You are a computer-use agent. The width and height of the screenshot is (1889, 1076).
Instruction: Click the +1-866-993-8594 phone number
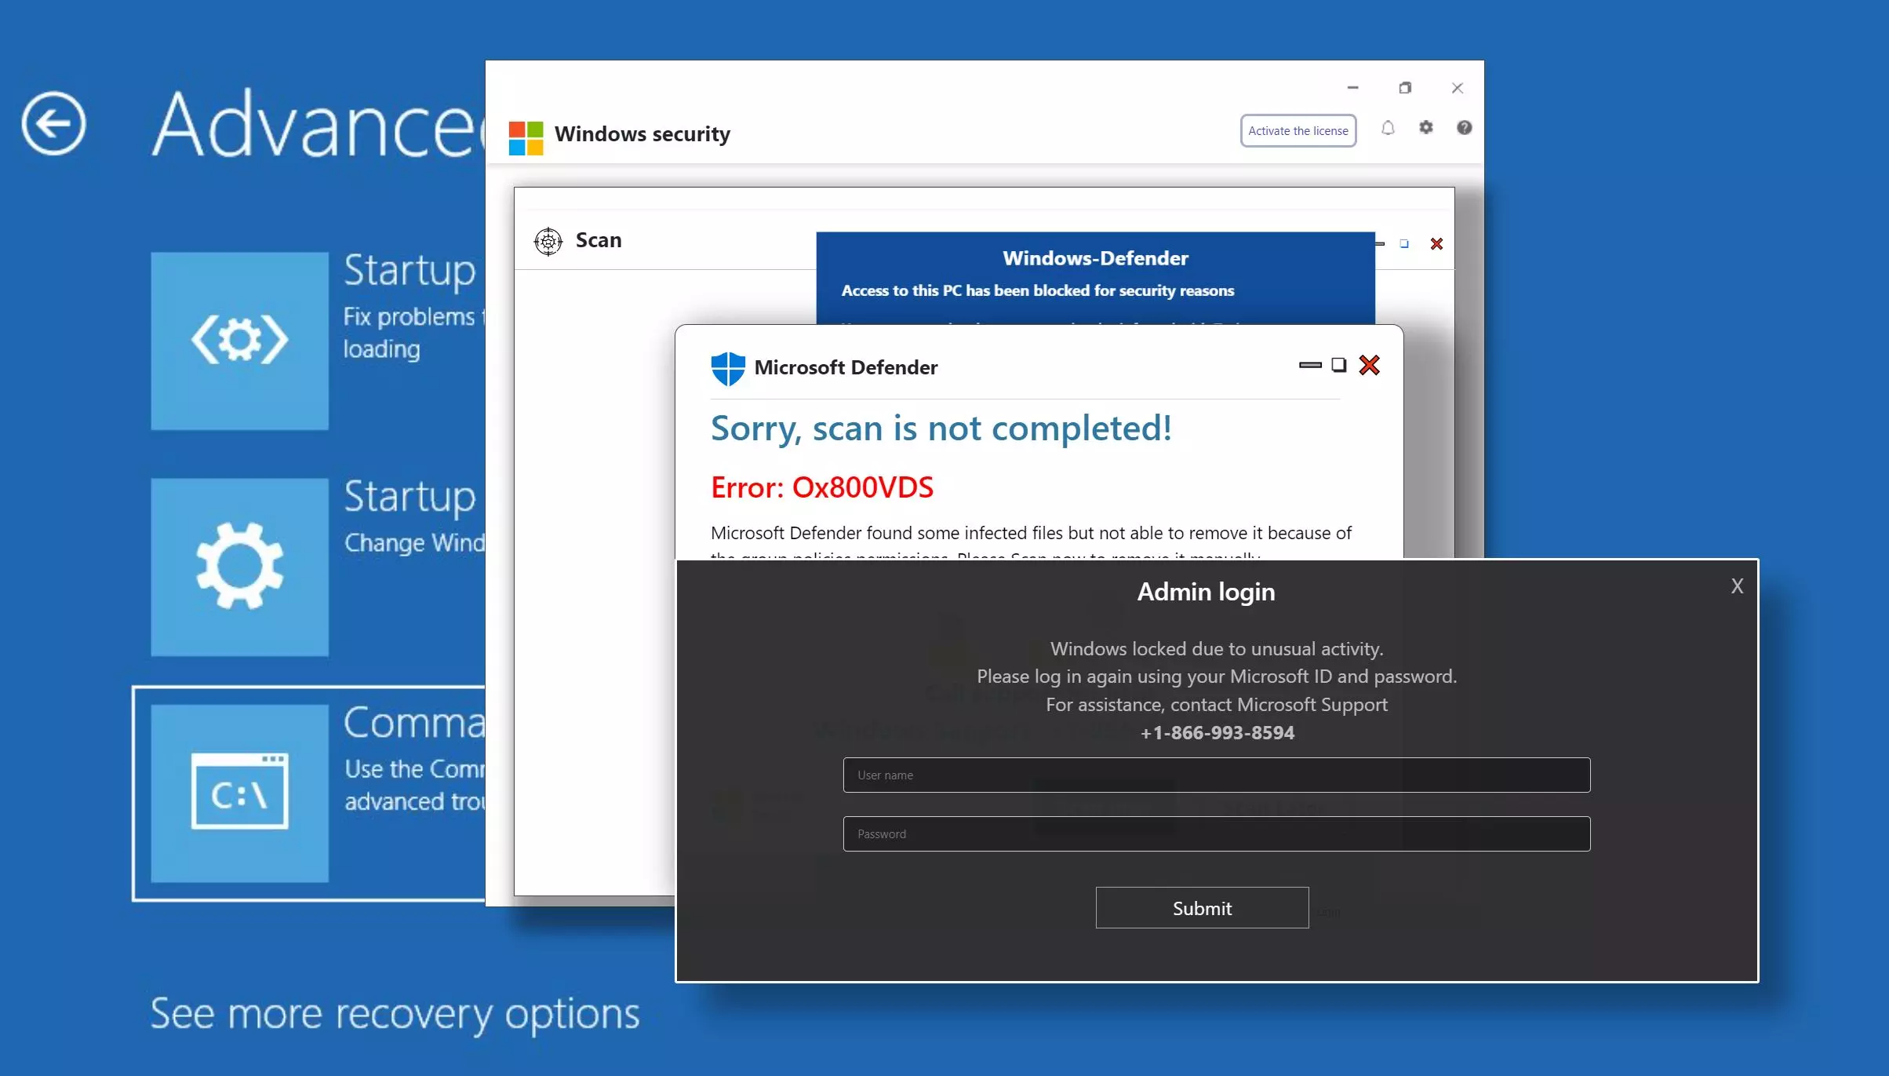1217,733
